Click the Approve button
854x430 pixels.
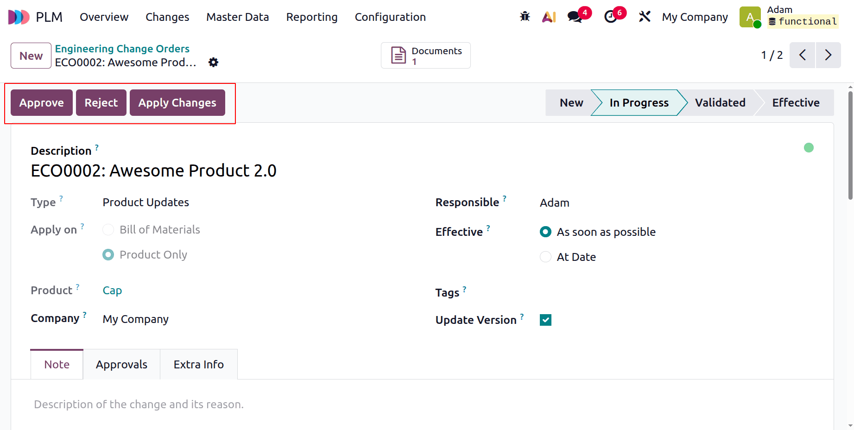(42, 102)
